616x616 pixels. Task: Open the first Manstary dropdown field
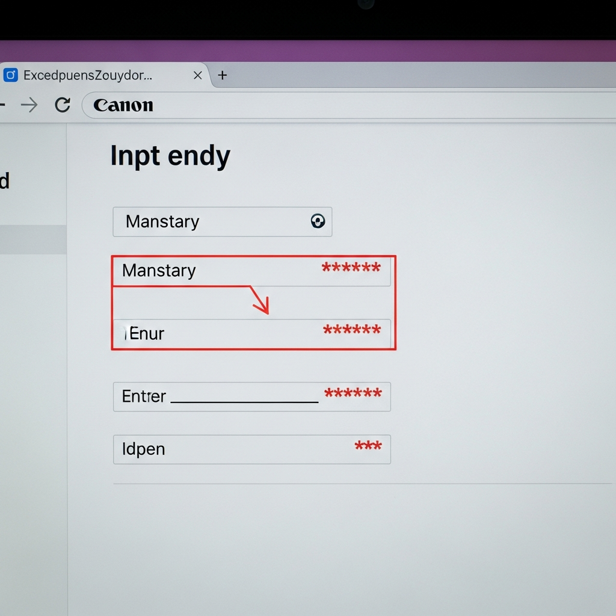pos(223,222)
